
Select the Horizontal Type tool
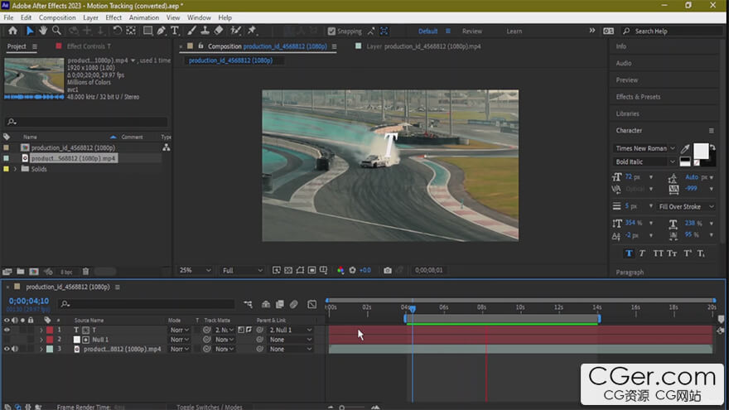click(x=174, y=31)
